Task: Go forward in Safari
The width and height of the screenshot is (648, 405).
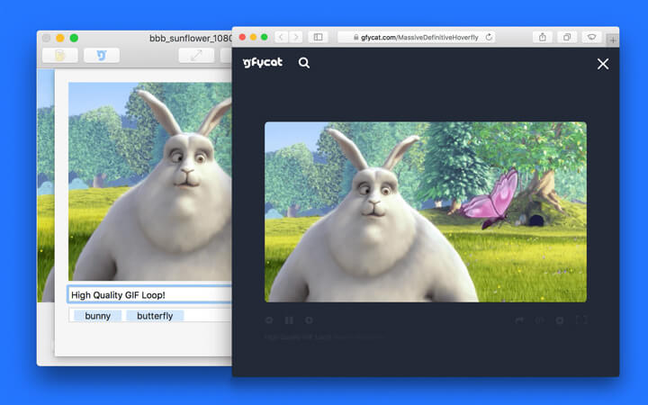Action: 296,37
